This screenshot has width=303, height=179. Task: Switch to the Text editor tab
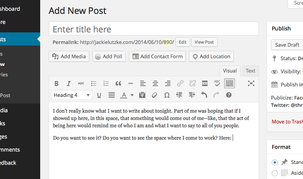(x=250, y=71)
